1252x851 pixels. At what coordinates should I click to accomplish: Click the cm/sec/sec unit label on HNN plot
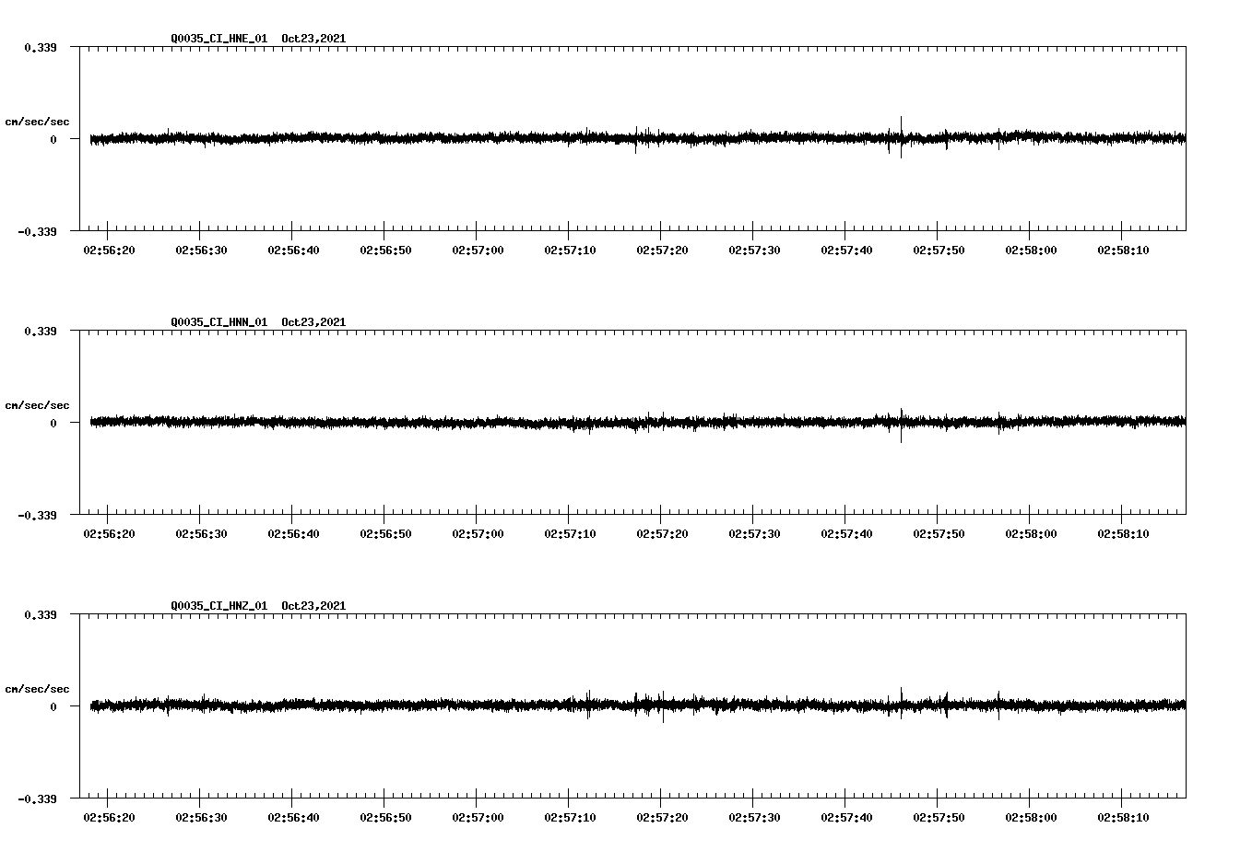click(37, 405)
